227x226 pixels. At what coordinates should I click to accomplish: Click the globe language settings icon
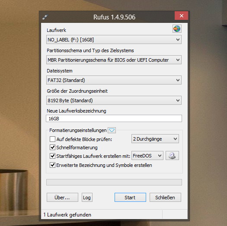[x=177, y=29]
